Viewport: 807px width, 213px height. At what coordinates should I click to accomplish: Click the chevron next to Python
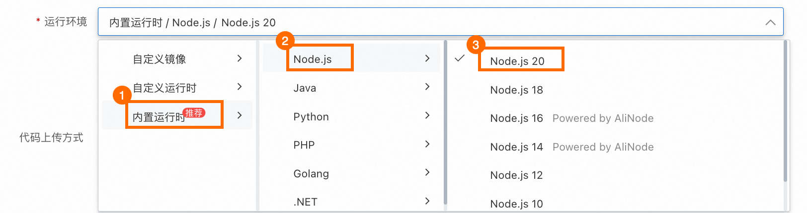[427, 115]
